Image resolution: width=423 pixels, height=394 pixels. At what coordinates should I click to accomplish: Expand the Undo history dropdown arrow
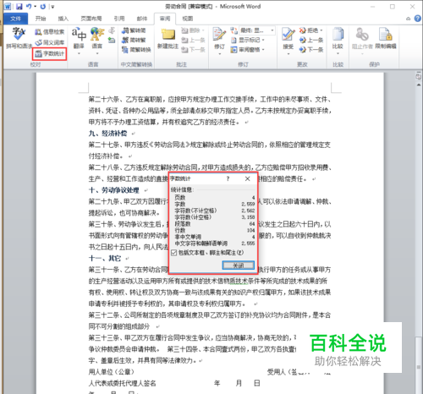(x=35, y=6)
